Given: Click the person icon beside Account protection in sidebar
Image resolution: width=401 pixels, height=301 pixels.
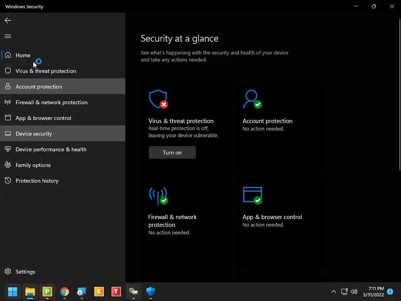Looking at the screenshot, I should coord(8,87).
